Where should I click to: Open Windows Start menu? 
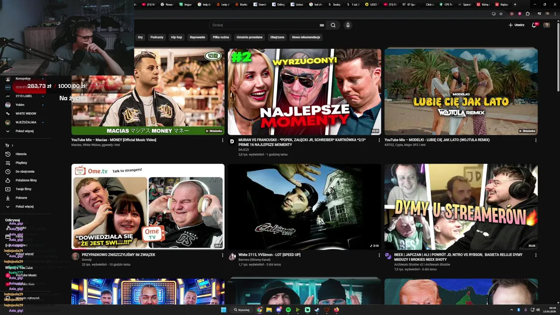pos(224,310)
